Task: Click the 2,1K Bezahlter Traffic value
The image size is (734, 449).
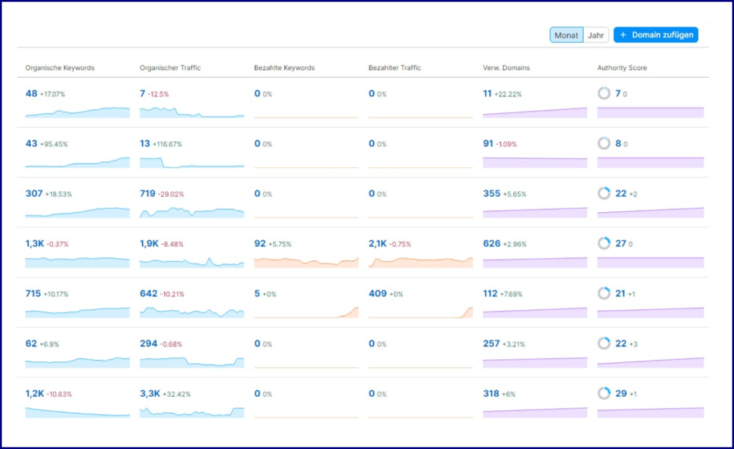Action: tap(378, 244)
